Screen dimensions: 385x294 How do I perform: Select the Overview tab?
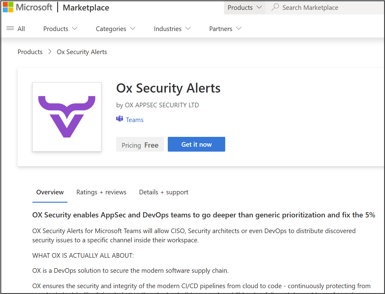click(50, 192)
